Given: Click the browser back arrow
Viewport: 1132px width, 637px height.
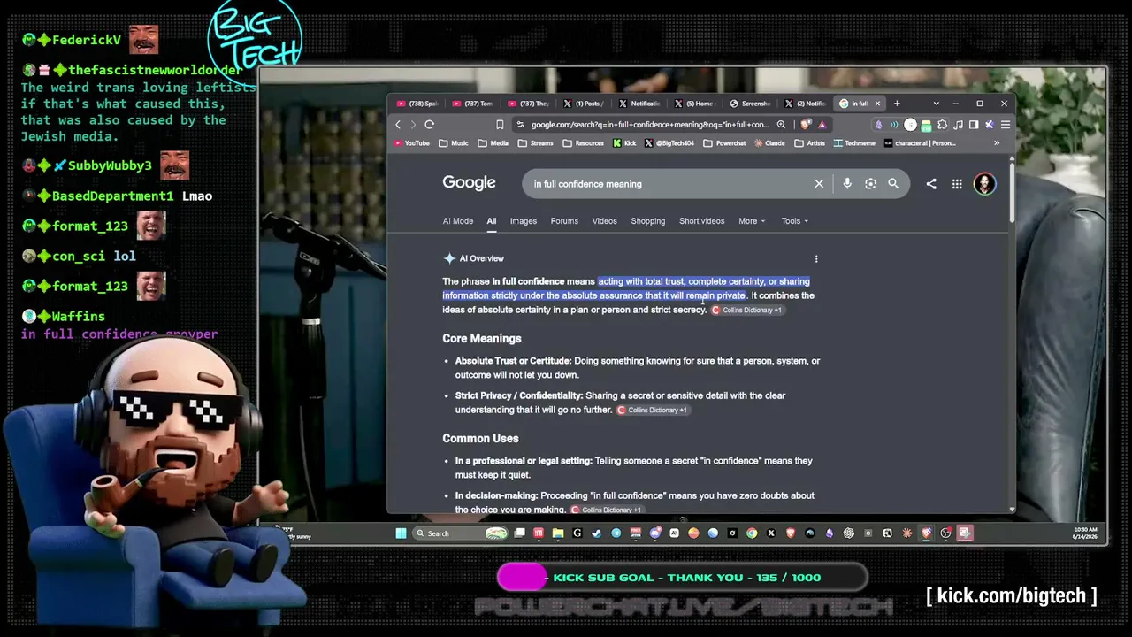Looking at the screenshot, I should (398, 125).
